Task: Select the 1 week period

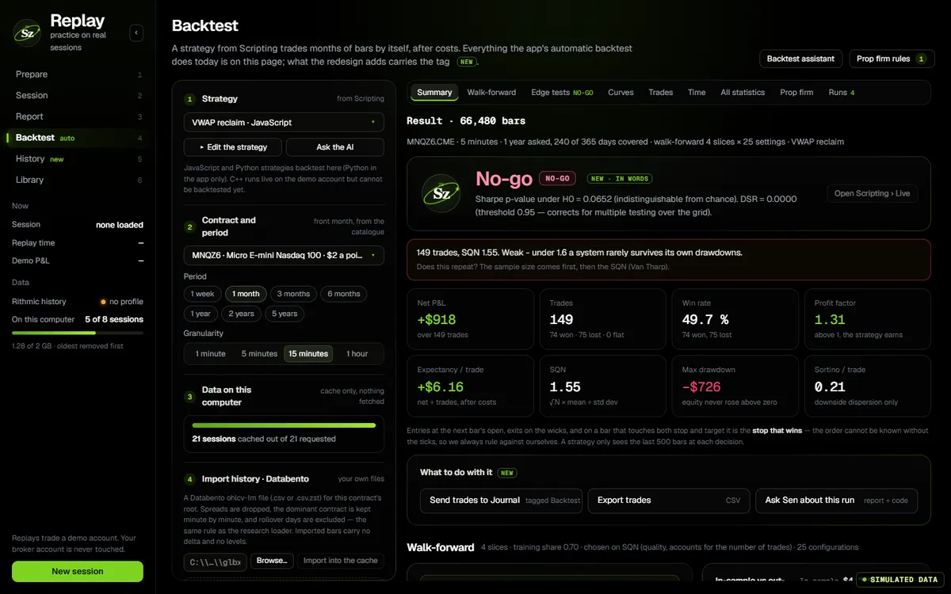Action: tap(203, 294)
